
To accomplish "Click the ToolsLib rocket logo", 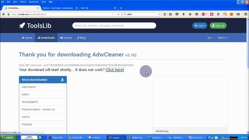I will pyautogui.click(x=35, y=26).
